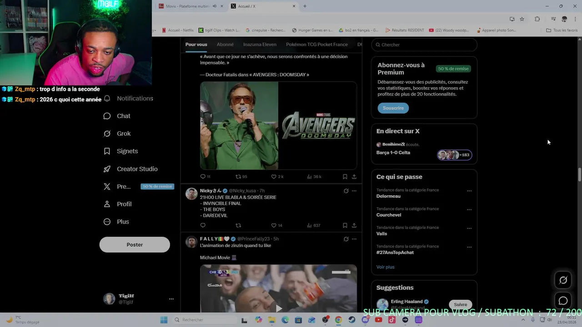Click the Poster button
This screenshot has height=327, width=582.
pyautogui.click(x=135, y=245)
